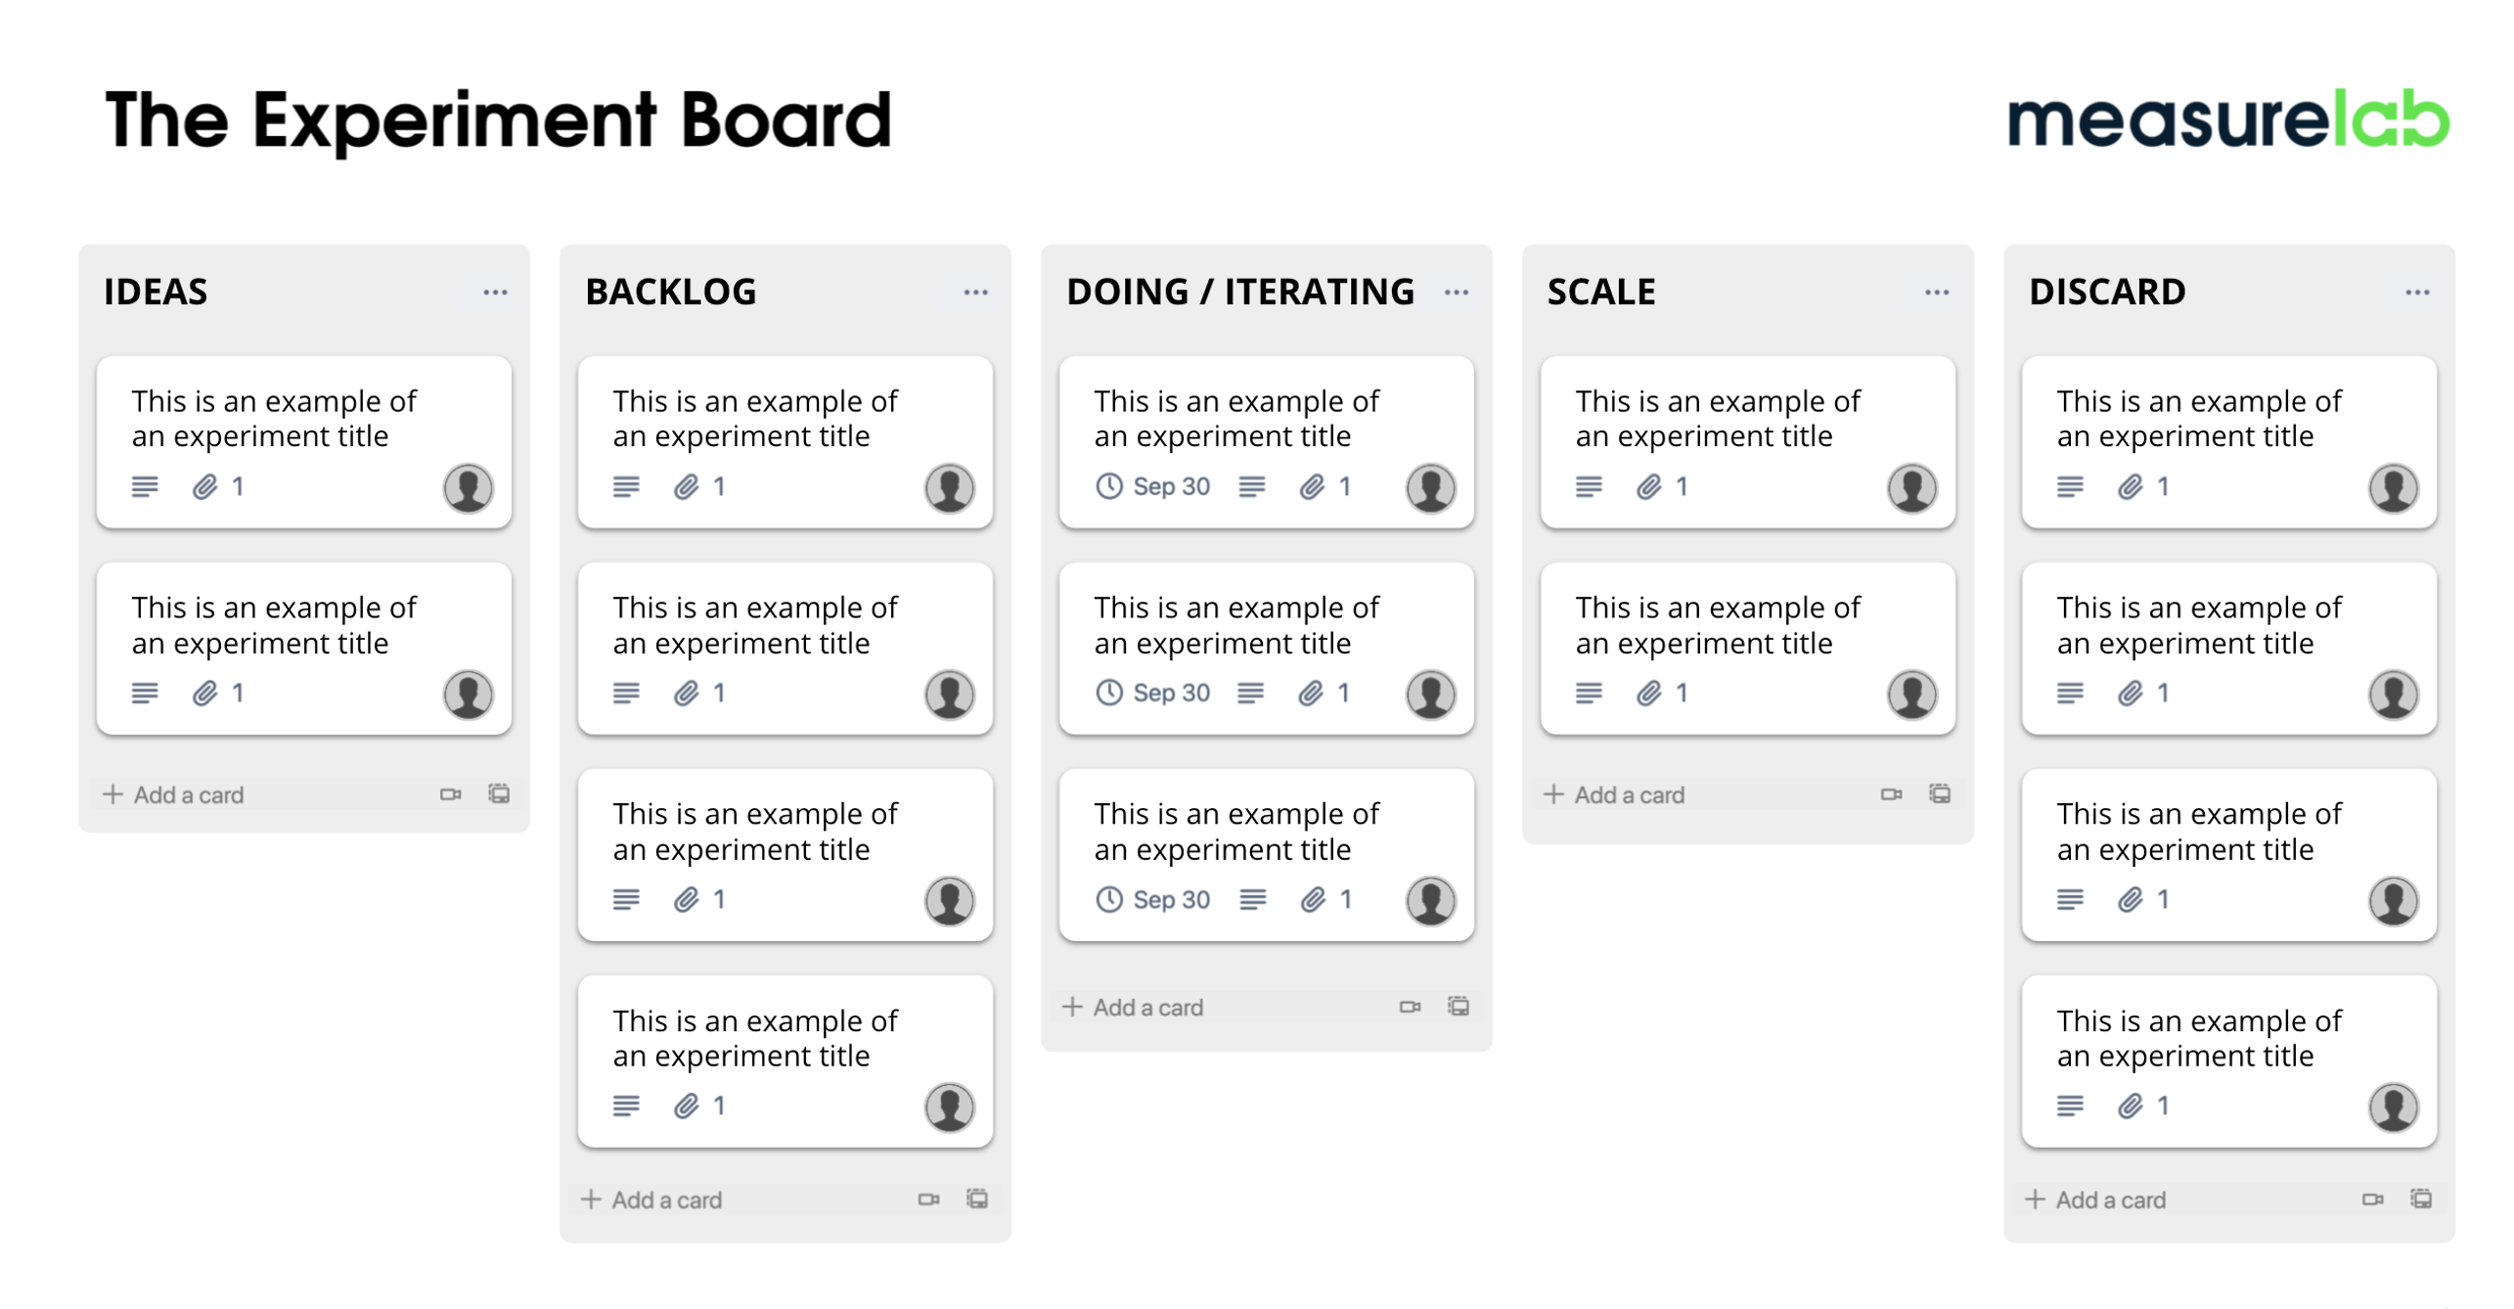Expand the DISCARD list options menu
Image resolution: width=2514 pixels, height=1309 pixels.
point(2417,293)
